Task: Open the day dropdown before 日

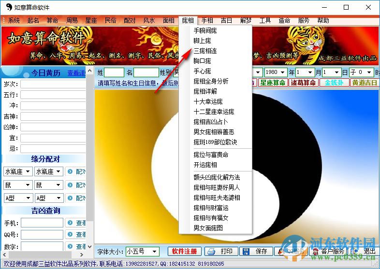Action: [332, 72]
